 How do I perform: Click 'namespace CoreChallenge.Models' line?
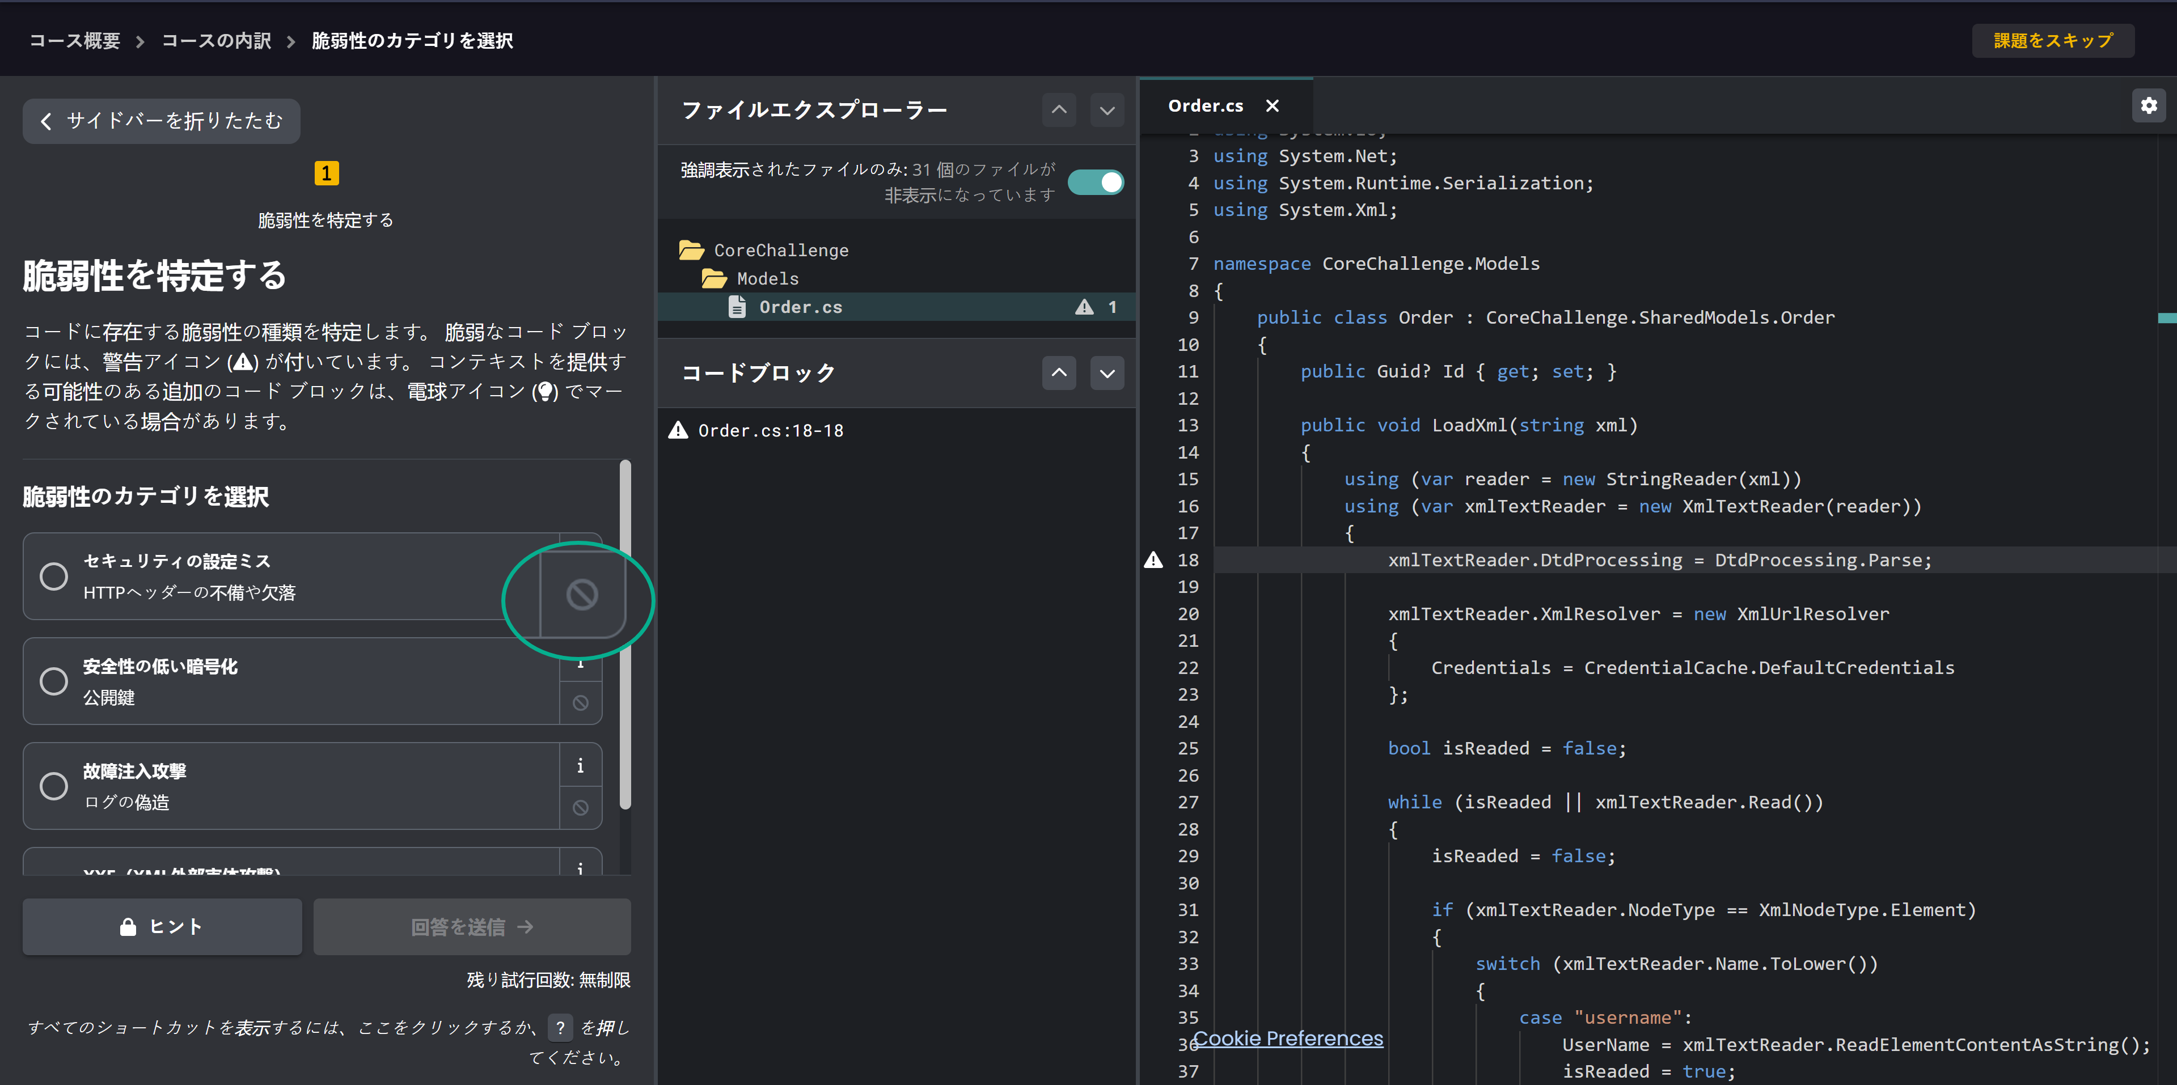[x=1377, y=264]
